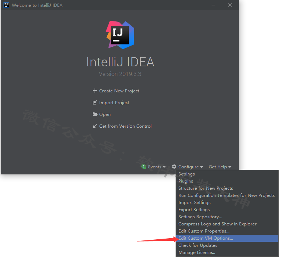The image size is (283, 270).
Task: Open the Get Help dropdown
Action: (220, 167)
